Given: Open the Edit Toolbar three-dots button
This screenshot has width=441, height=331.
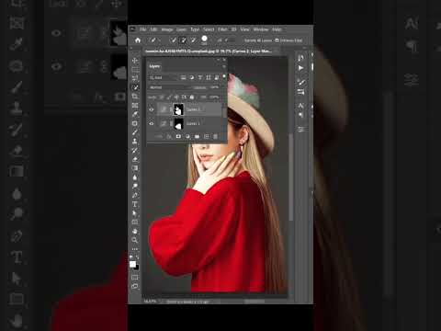Looking at the screenshot, I should (x=135, y=249).
